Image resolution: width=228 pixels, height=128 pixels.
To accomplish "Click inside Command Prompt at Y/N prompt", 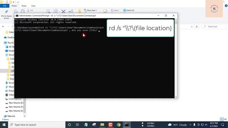I will [x=99, y=31].
